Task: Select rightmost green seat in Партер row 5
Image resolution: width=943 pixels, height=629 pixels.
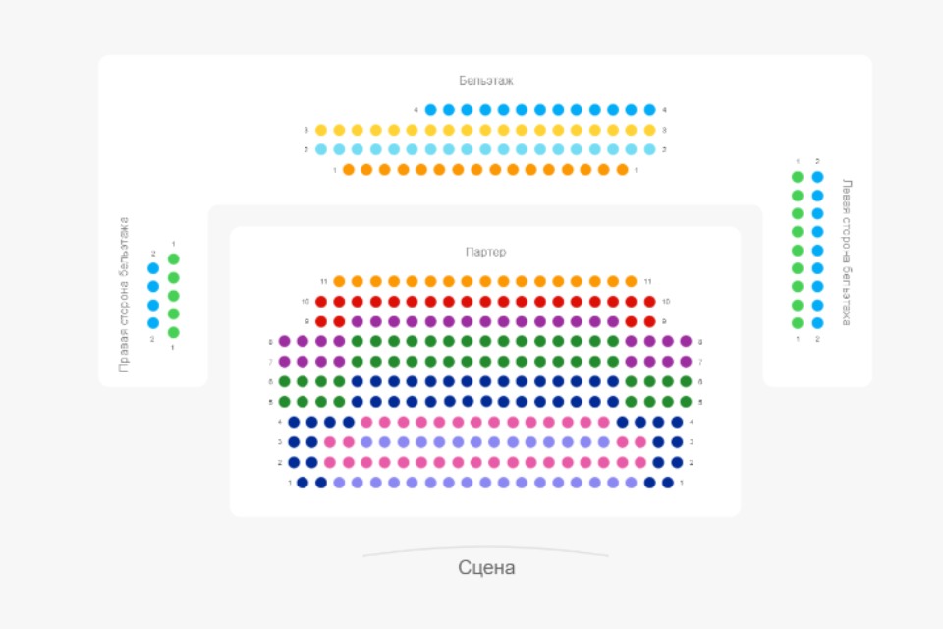Action: click(x=686, y=401)
